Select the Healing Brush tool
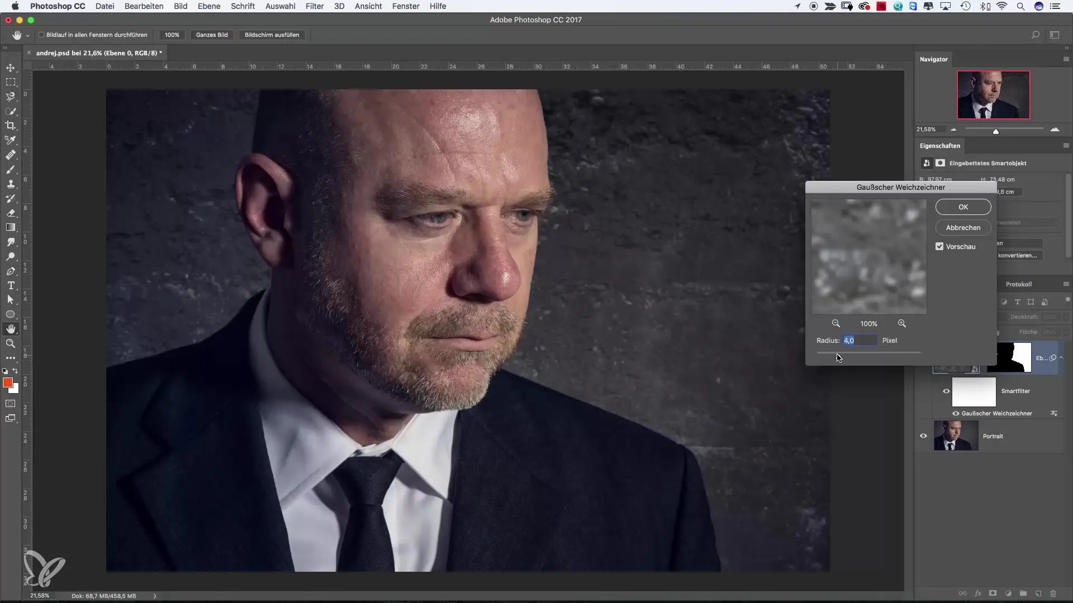1073x603 pixels. (x=11, y=155)
